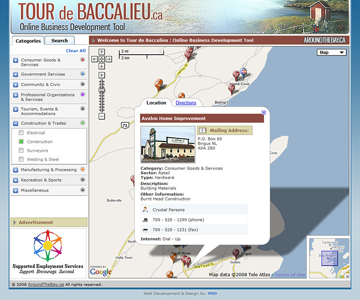
Task: Uncheck the Construction checkbox
Action: tap(21, 142)
